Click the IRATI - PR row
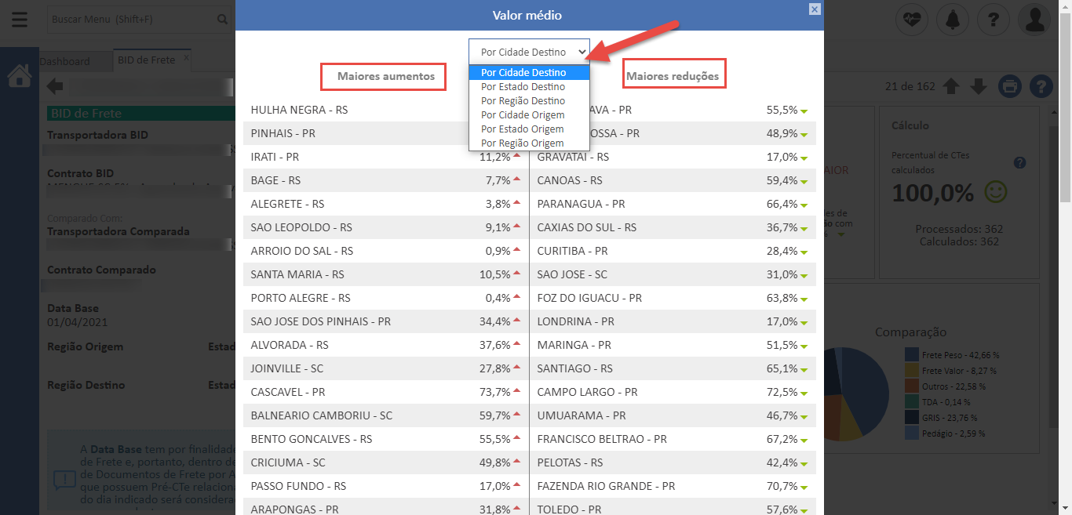 pyautogui.click(x=386, y=157)
